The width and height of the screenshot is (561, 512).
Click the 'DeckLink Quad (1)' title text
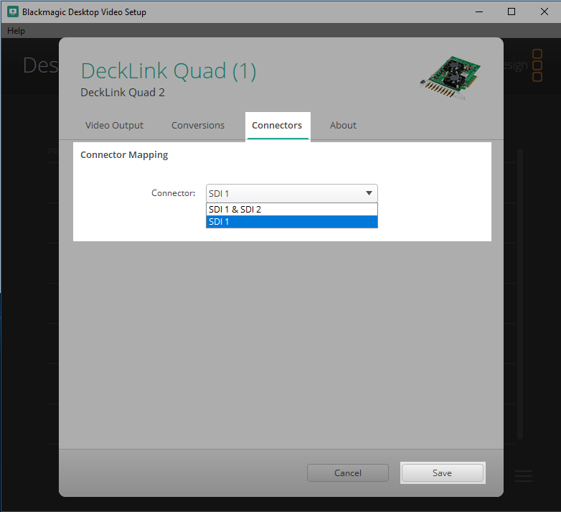coord(169,71)
